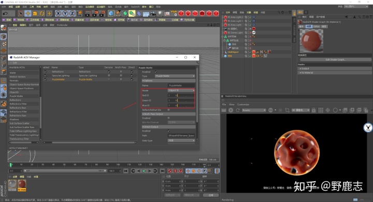Image resolution: width=373 pixels, height=202 pixels.
Task: Click the Floor/grid object icon
Action: [x=146, y=13]
